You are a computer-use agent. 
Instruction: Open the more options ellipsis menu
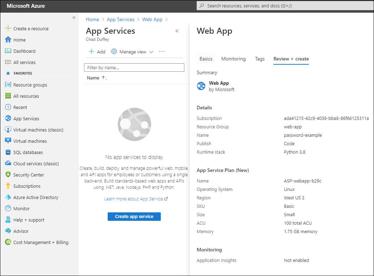click(x=162, y=51)
